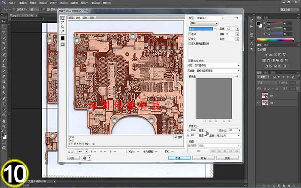
Task: Click the black eyedropper color swatch
Action: (x=63, y=38)
